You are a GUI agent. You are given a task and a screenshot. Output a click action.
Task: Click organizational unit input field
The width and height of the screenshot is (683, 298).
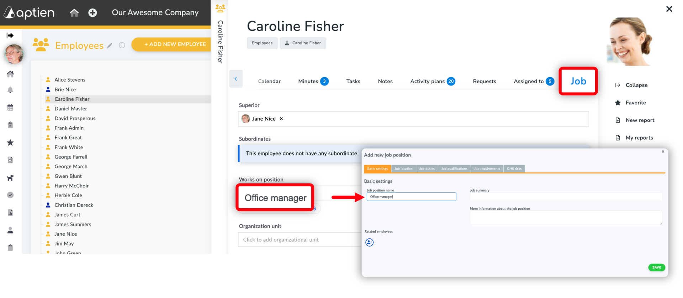tap(300, 240)
